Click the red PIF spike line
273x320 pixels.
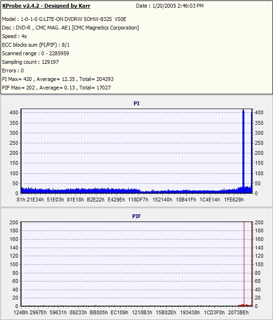pyautogui.click(x=244, y=263)
